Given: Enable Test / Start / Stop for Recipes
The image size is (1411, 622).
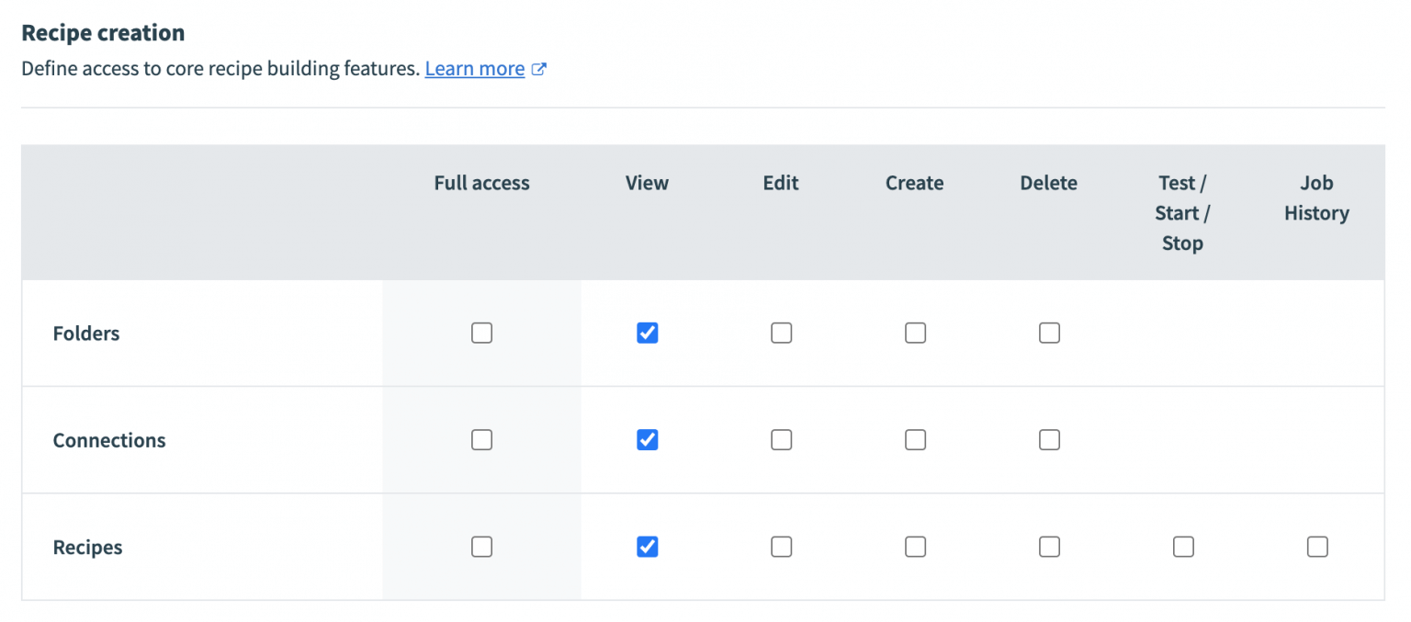Looking at the screenshot, I should (1183, 547).
